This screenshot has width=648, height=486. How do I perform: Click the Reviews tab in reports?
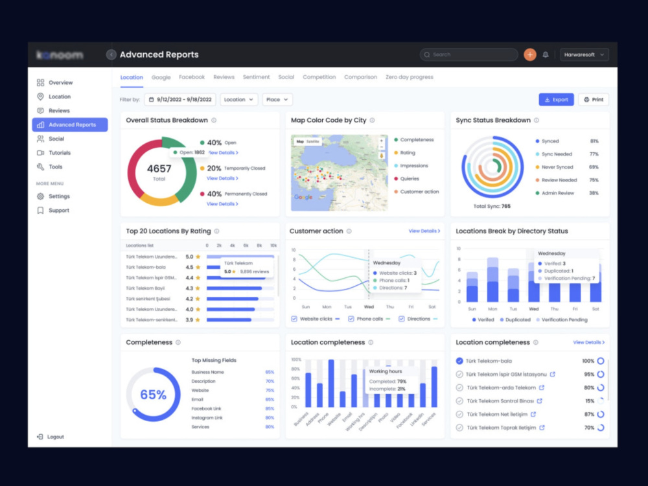[x=224, y=77]
